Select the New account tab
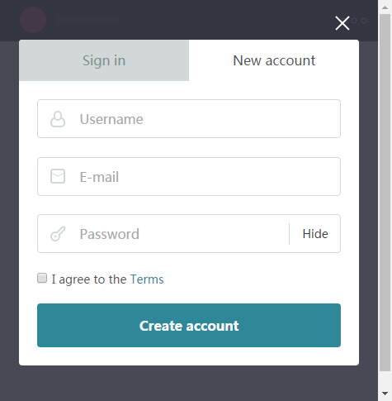The height and width of the screenshot is (401, 392). point(274,60)
